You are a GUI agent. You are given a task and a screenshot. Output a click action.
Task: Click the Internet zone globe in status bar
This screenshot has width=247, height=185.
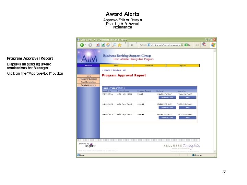point(193,155)
